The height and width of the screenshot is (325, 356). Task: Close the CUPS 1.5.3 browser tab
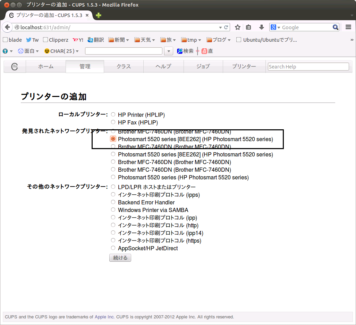(x=87, y=15)
